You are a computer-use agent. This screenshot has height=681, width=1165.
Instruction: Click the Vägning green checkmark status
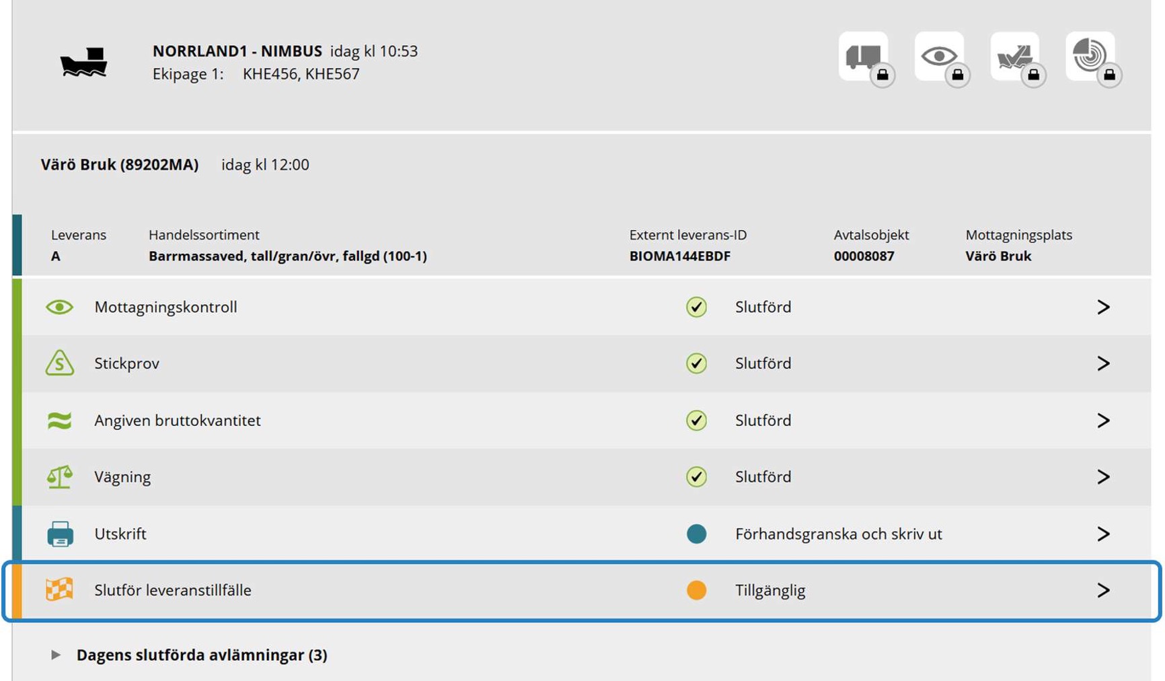click(x=696, y=477)
